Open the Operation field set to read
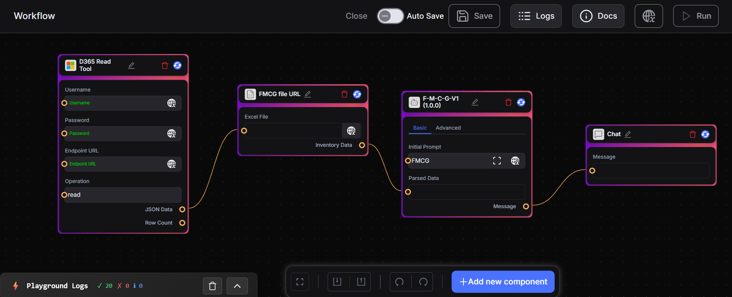The height and width of the screenshot is (297, 732). point(123,195)
